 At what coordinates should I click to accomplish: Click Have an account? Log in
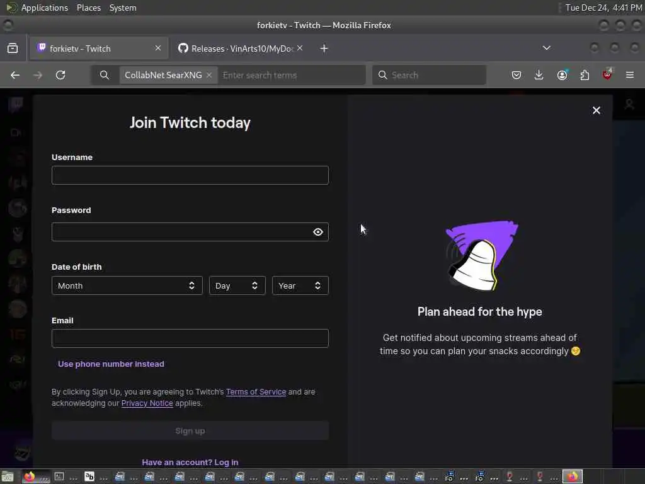click(190, 462)
